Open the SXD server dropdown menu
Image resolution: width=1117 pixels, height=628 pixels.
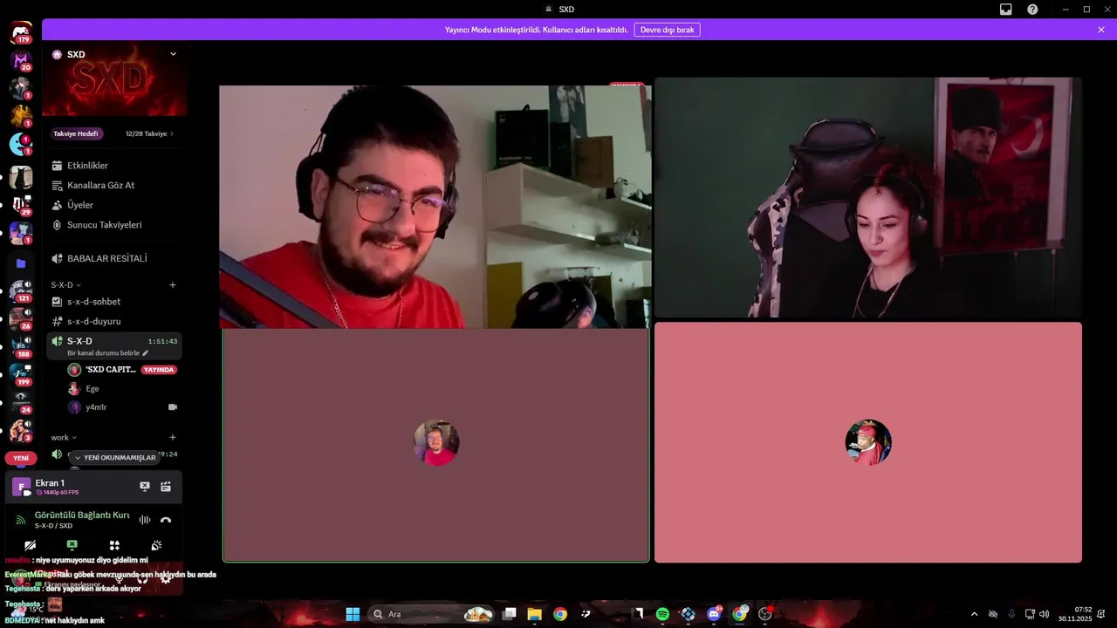point(173,54)
